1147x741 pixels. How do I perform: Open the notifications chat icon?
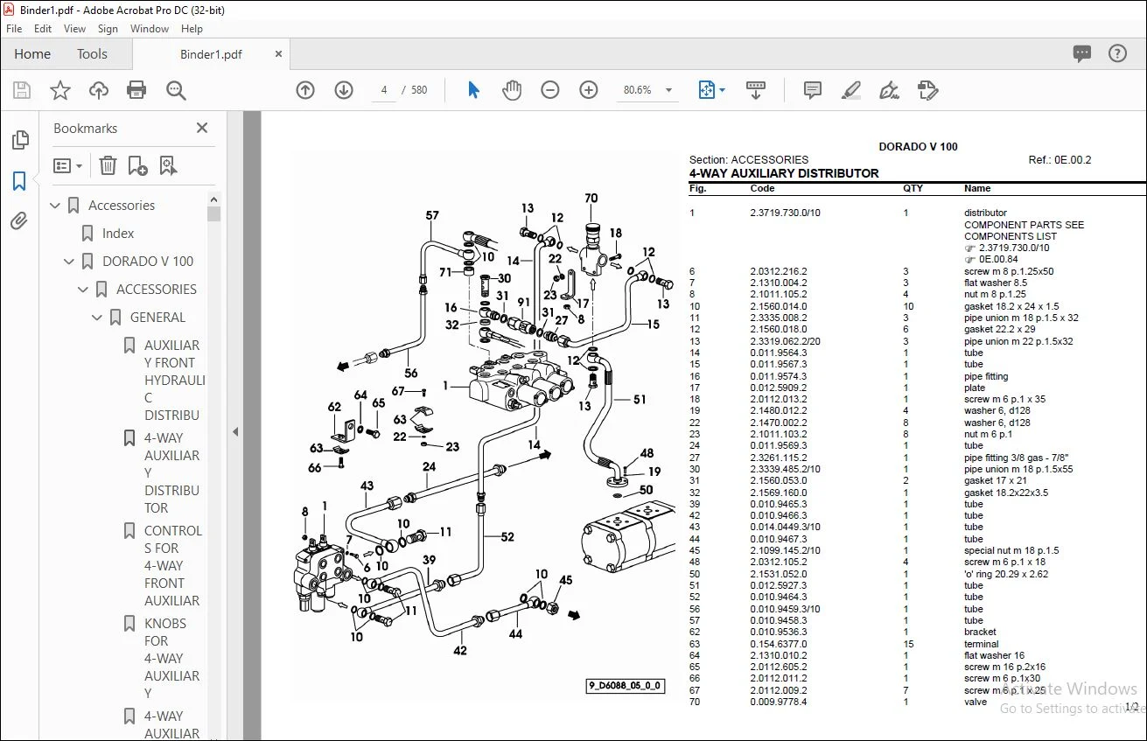pyautogui.click(x=1082, y=54)
